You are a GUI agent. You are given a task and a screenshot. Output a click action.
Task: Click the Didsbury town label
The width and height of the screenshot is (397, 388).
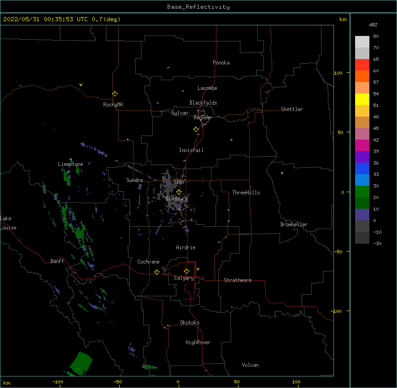(177, 199)
